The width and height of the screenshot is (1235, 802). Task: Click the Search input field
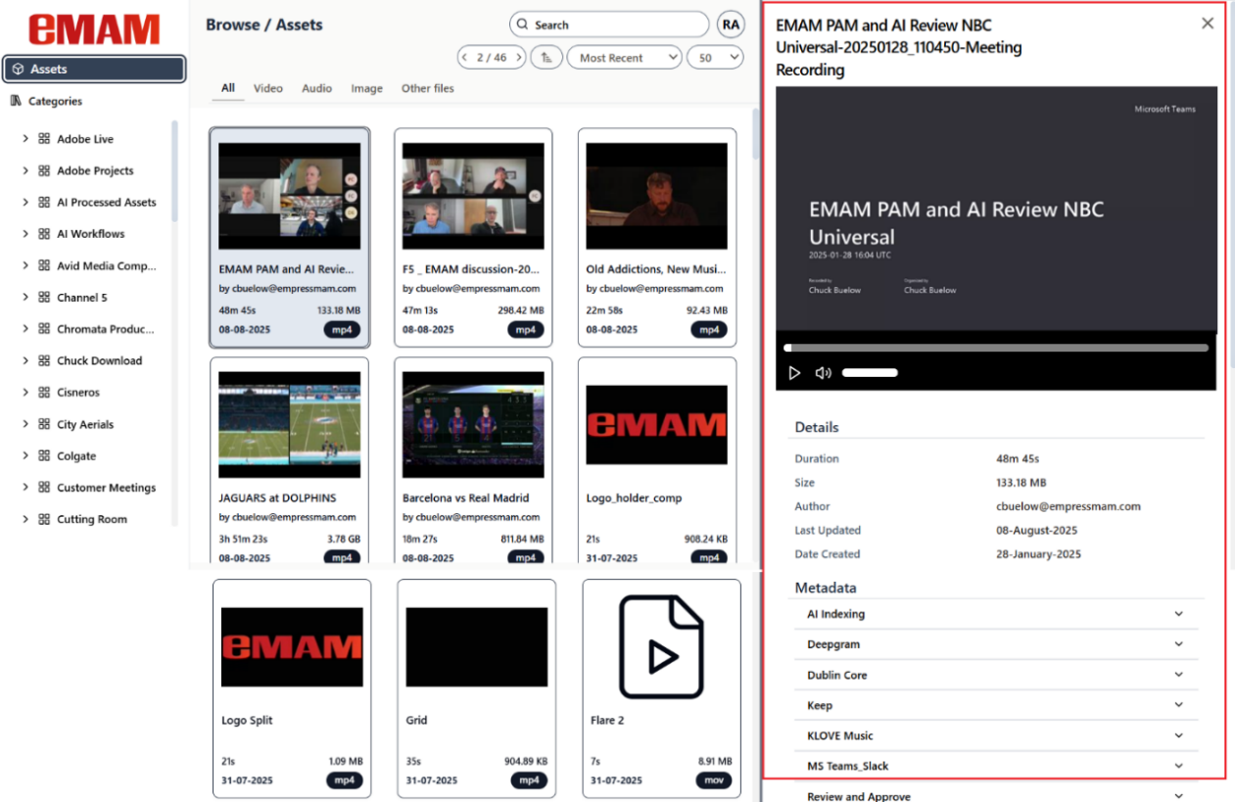[609, 24]
